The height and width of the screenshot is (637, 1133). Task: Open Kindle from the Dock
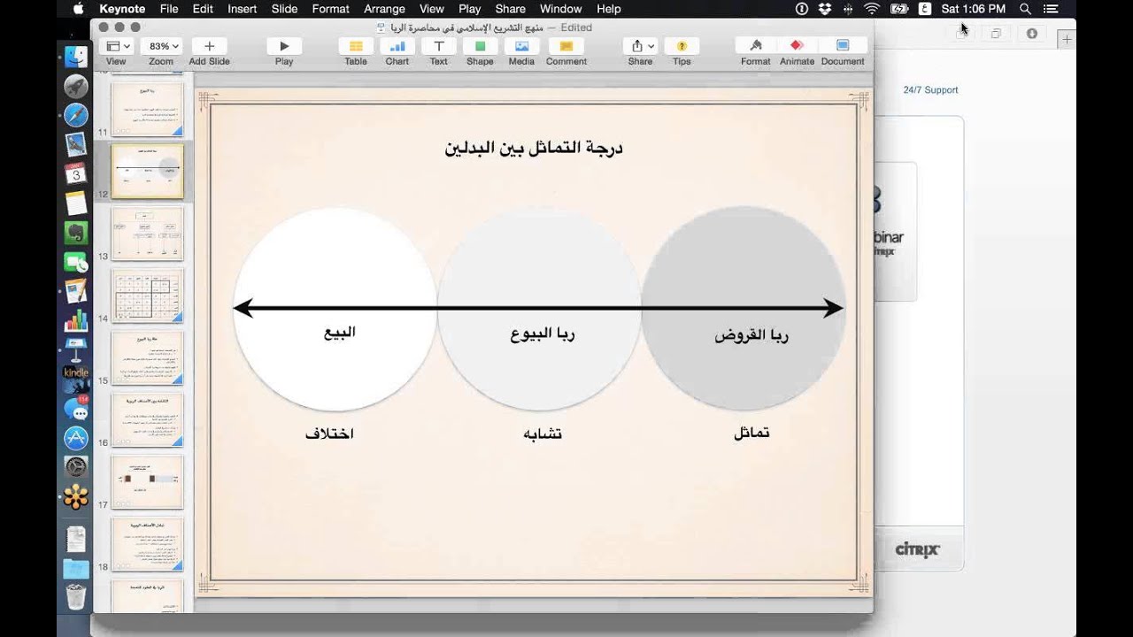tap(76, 379)
